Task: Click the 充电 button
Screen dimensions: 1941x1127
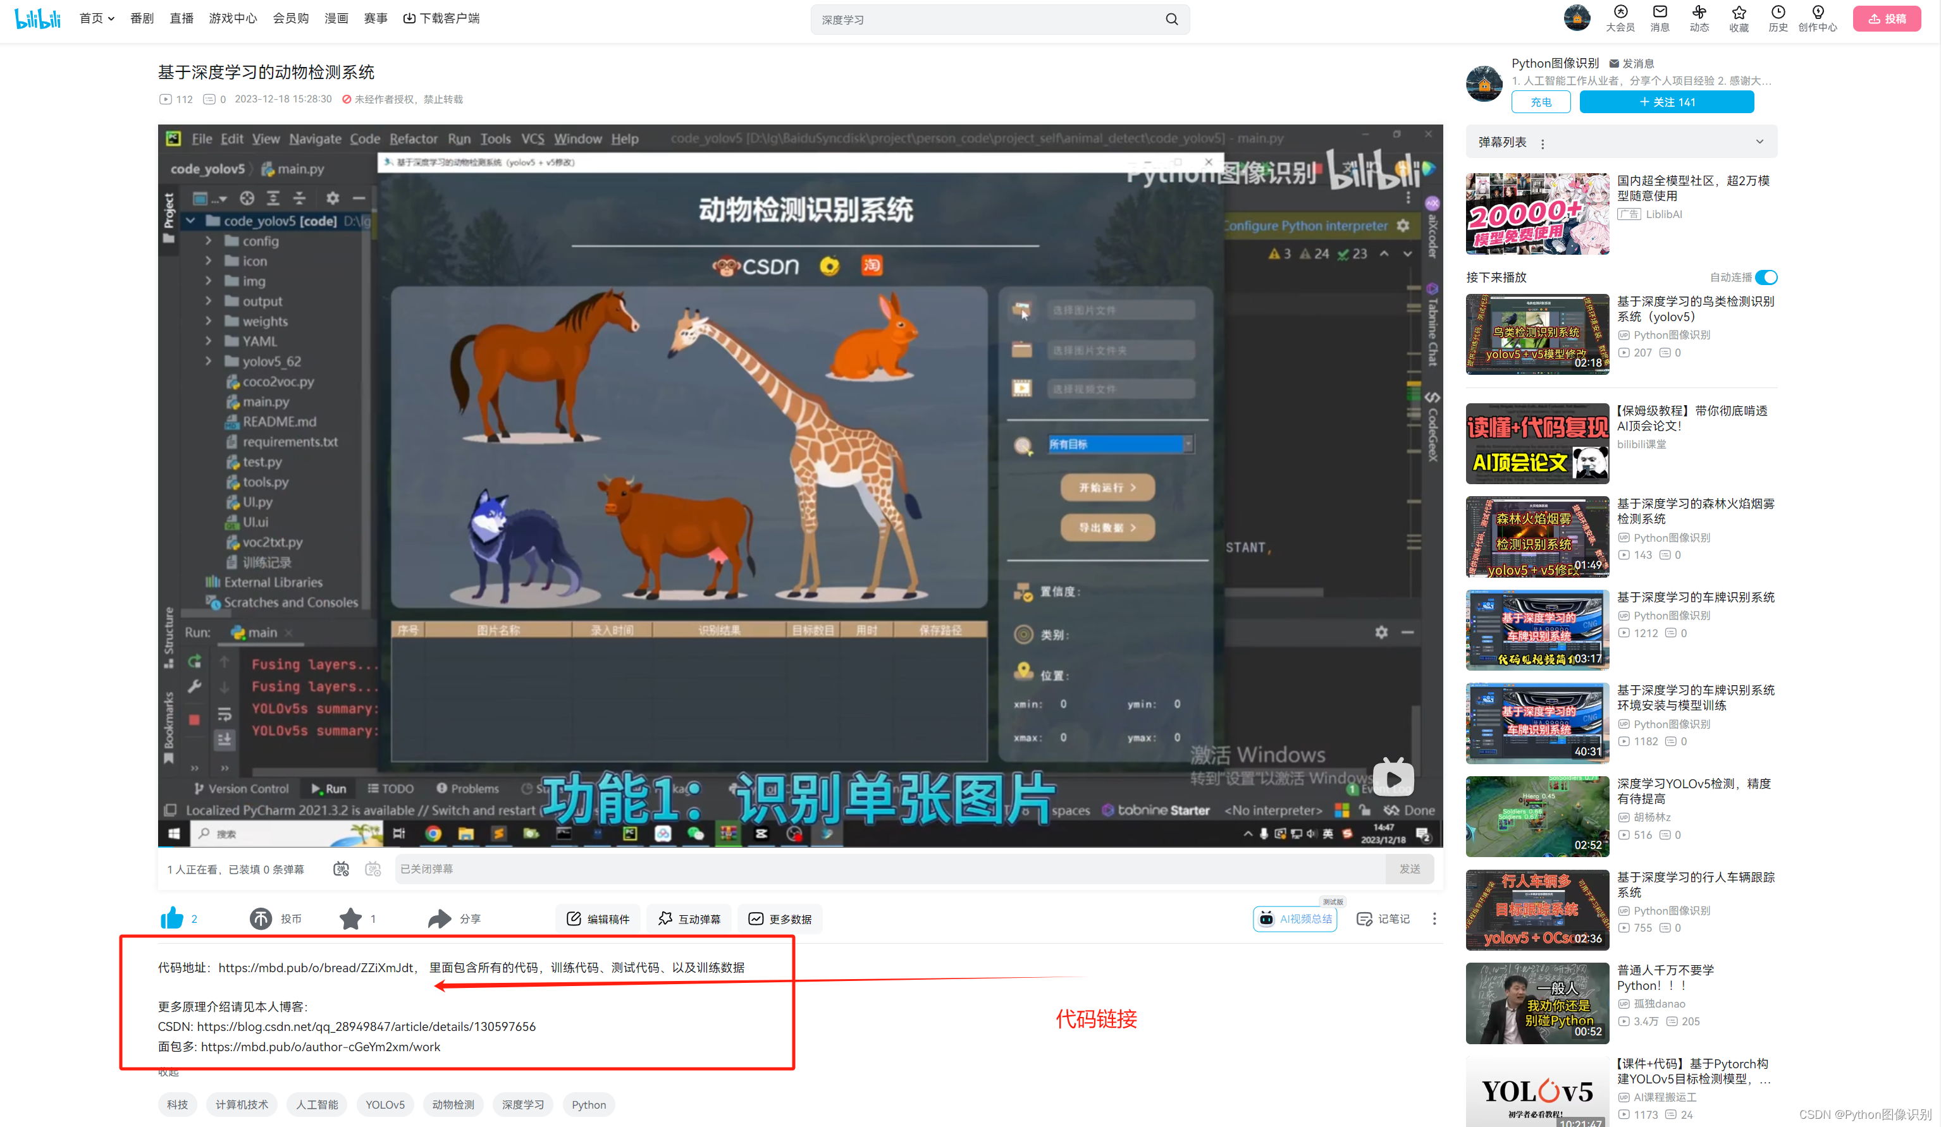Action: (1541, 102)
